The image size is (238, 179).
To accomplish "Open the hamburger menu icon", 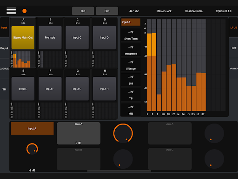I will tap(11, 11).
